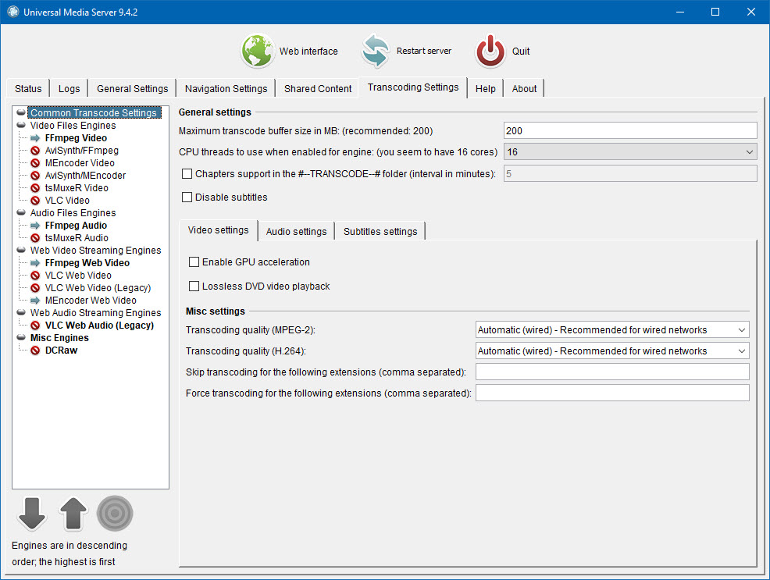Select the Video settings sub-tab
770x580 pixels.
pyautogui.click(x=218, y=230)
